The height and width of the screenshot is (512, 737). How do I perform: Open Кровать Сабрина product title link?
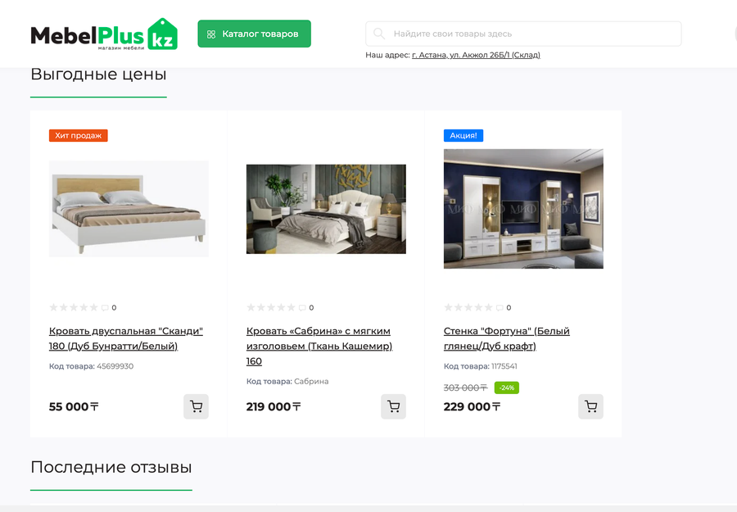point(319,346)
